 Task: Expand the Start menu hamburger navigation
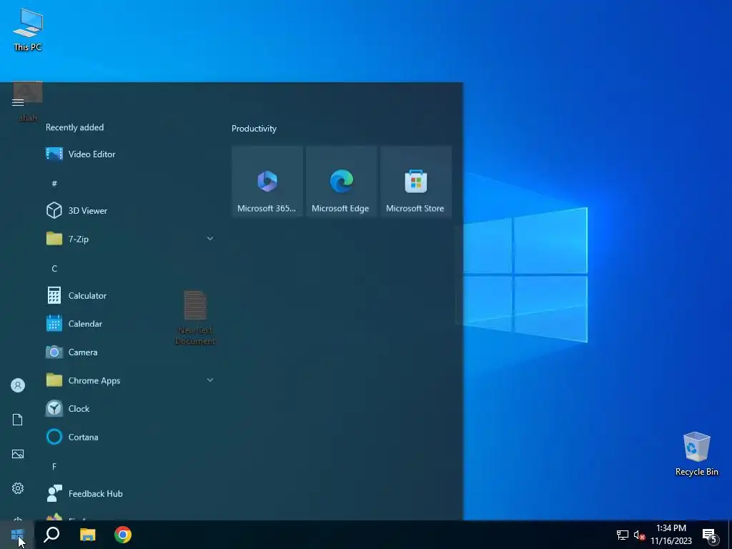[18, 102]
